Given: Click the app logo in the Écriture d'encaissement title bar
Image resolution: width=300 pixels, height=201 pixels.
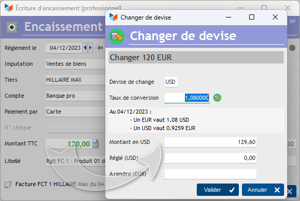Looking at the screenshot, I should [x=9, y=8].
